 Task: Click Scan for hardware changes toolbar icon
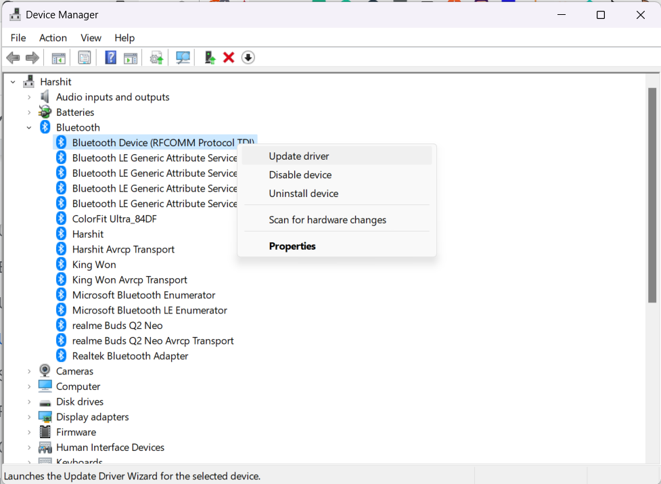coord(183,58)
